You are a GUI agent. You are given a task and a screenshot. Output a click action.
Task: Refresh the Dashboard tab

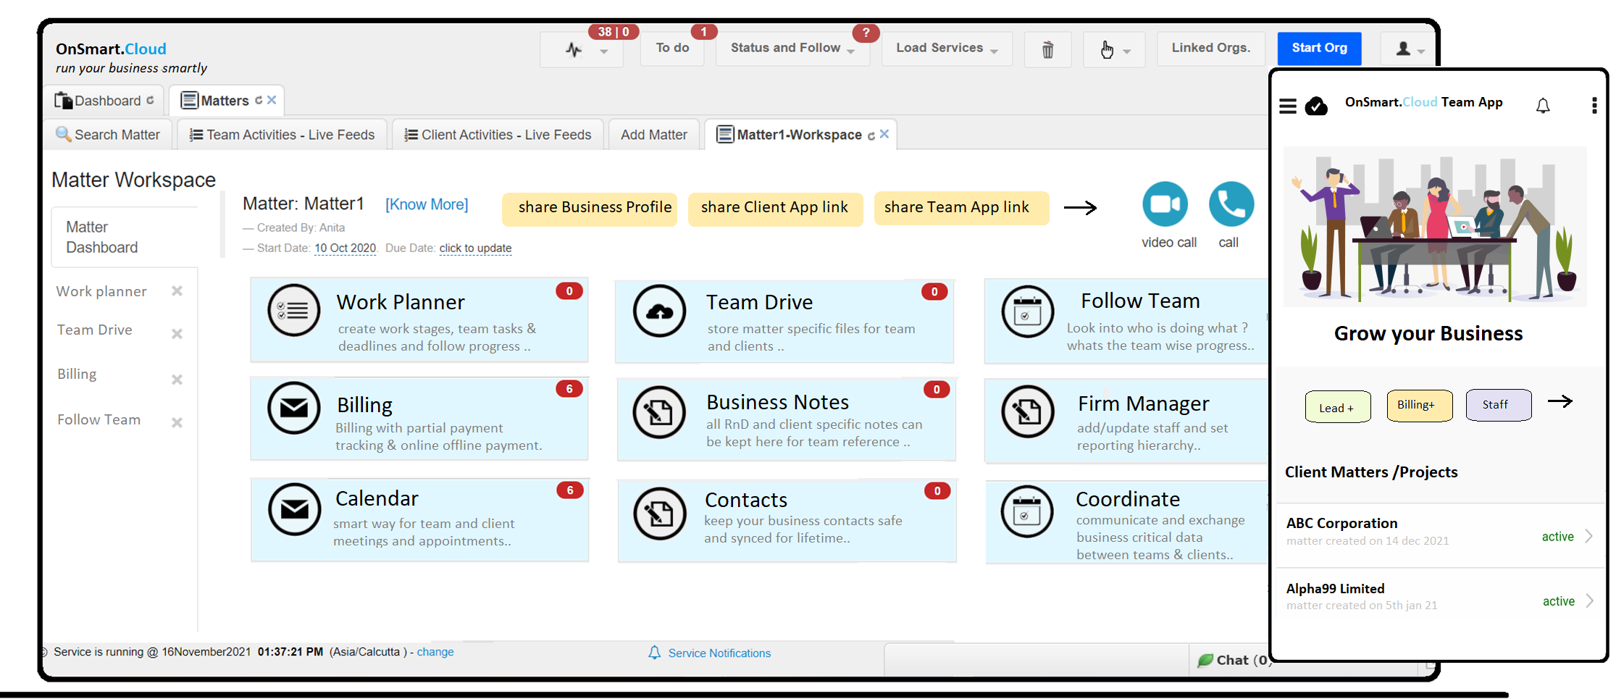(x=150, y=101)
